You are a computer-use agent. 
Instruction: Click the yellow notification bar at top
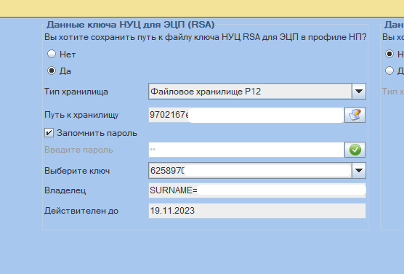coord(202,8)
